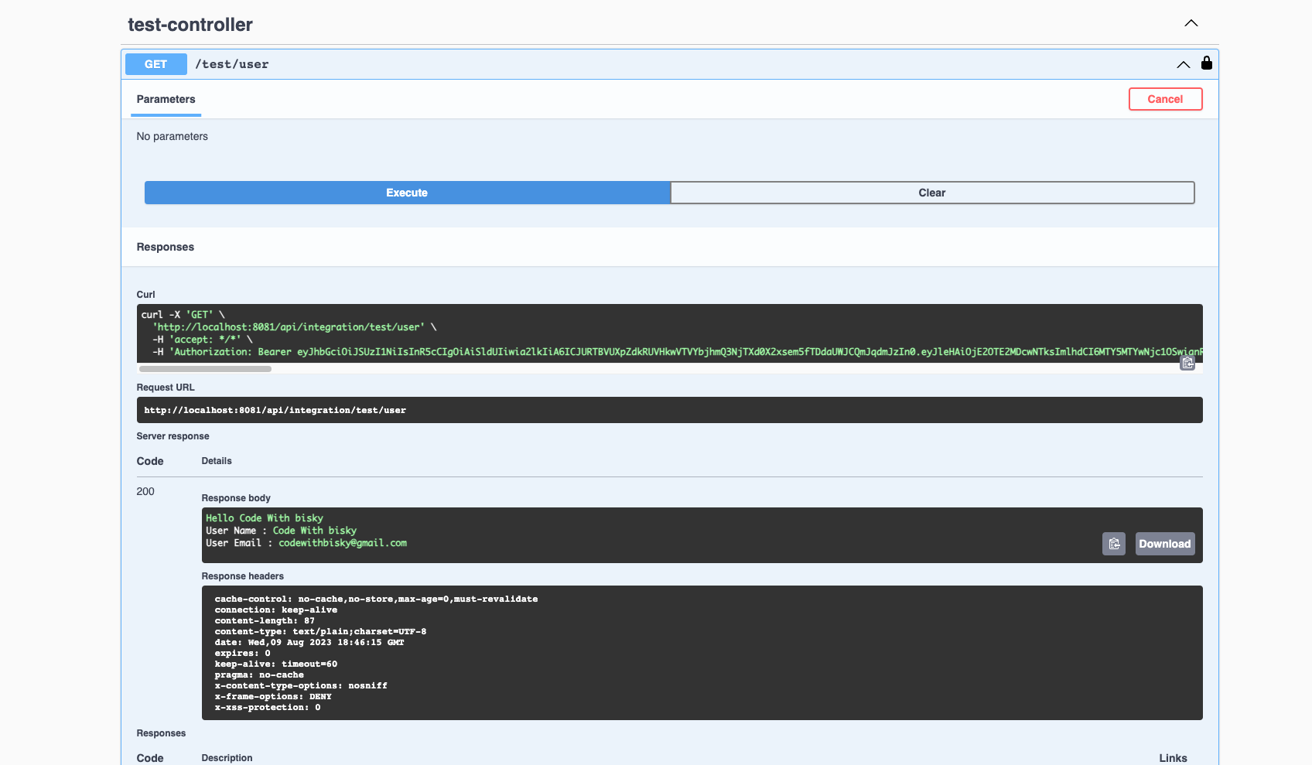
Task: Cancel the try-it-out mode
Action: pos(1165,99)
